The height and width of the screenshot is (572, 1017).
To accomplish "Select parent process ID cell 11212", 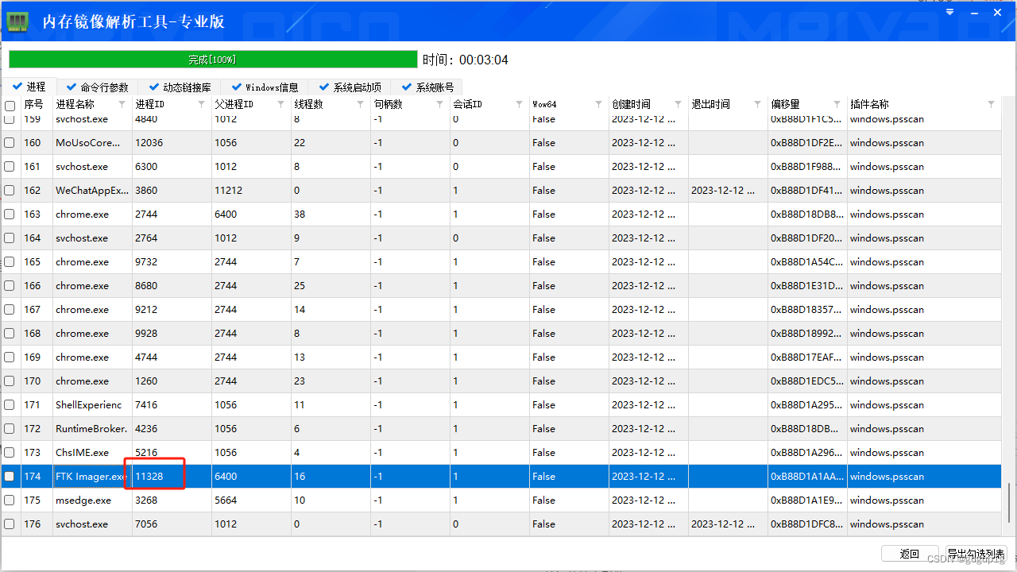I will tap(252, 191).
